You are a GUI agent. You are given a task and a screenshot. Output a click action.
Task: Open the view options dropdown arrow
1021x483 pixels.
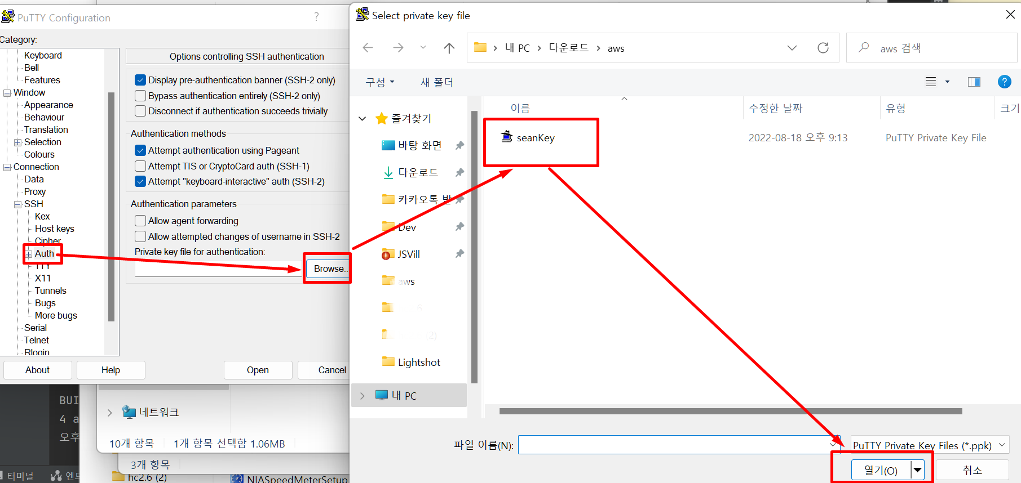(947, 82)
